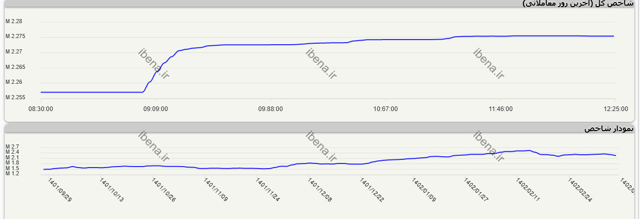Select the 08:30:00 start time axis label

tap(40, 108)
